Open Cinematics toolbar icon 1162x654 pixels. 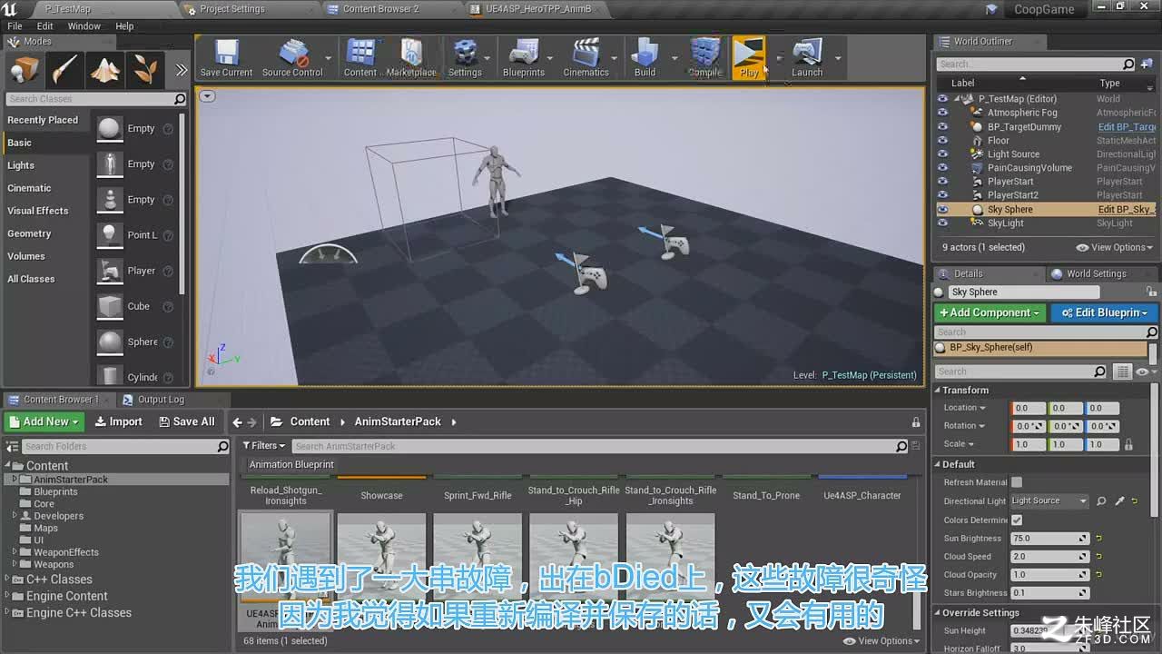586,57
